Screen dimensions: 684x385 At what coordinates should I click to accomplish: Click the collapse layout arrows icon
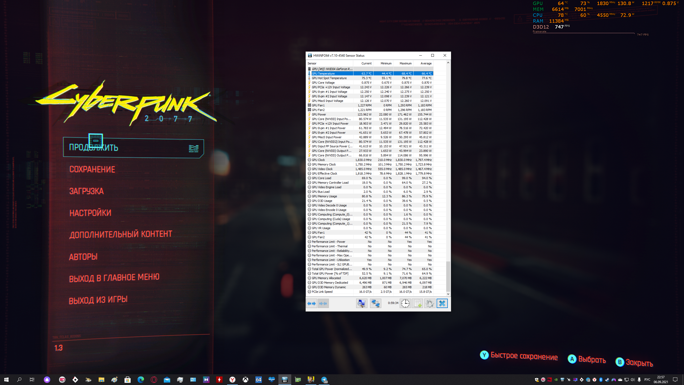pyautogui.click(x=323, y=303)
